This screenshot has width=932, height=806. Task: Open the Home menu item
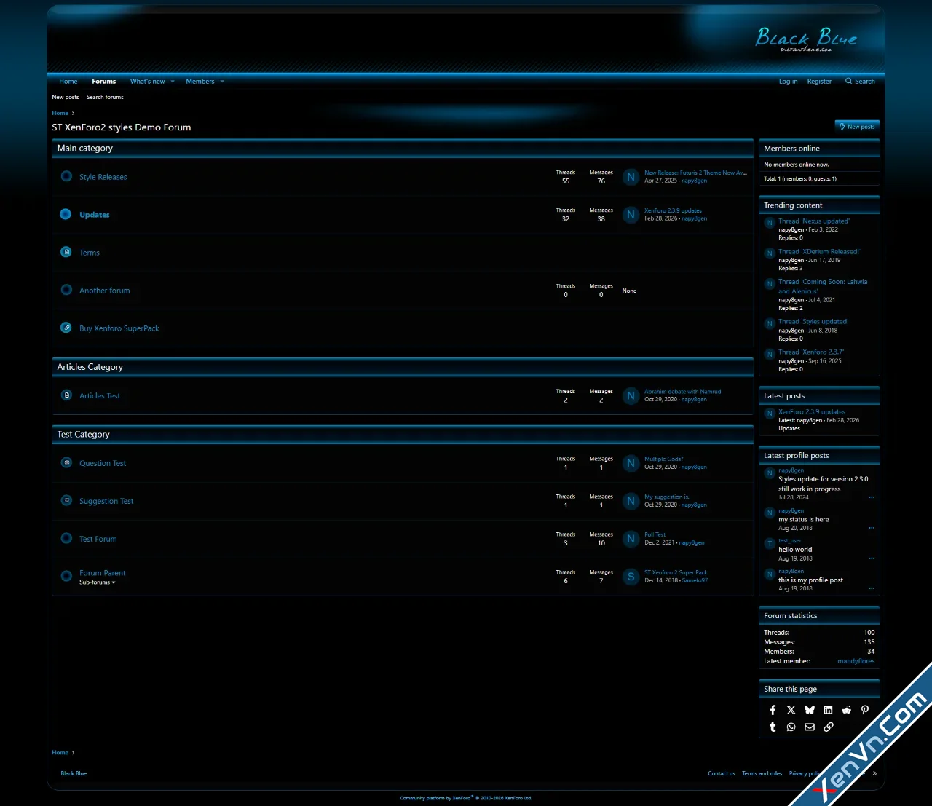click(68, 81)
